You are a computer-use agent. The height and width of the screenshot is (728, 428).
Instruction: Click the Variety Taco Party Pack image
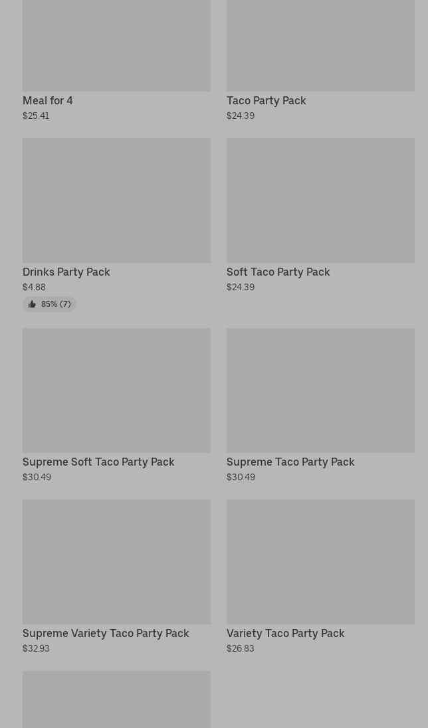click(x=320, y=562)
